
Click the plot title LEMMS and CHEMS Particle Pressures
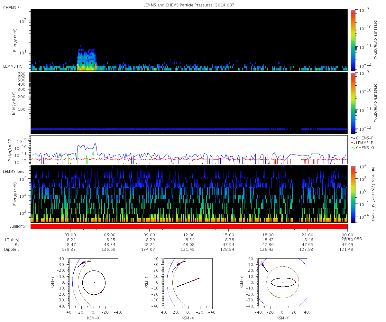point(189,5)
